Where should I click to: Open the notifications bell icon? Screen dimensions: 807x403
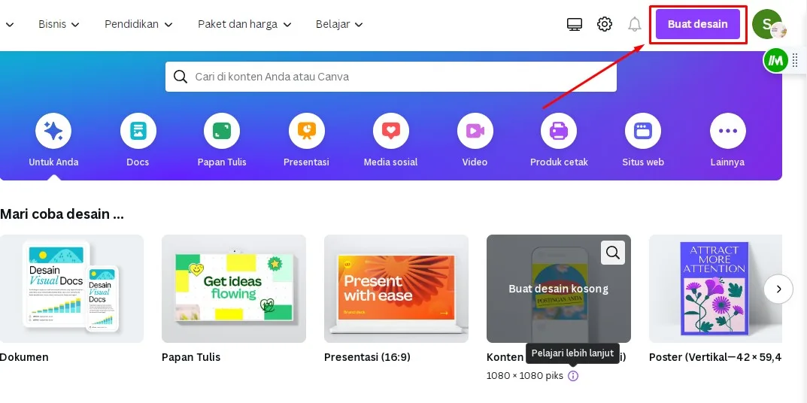click(635, 24)
